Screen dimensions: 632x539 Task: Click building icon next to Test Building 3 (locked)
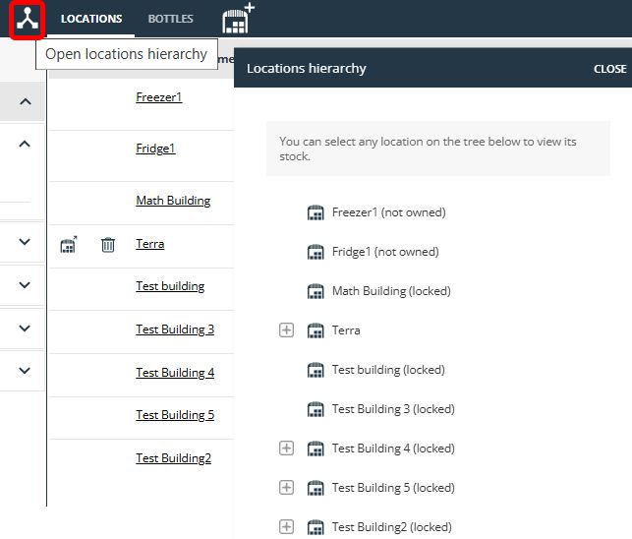click(316, 409)
